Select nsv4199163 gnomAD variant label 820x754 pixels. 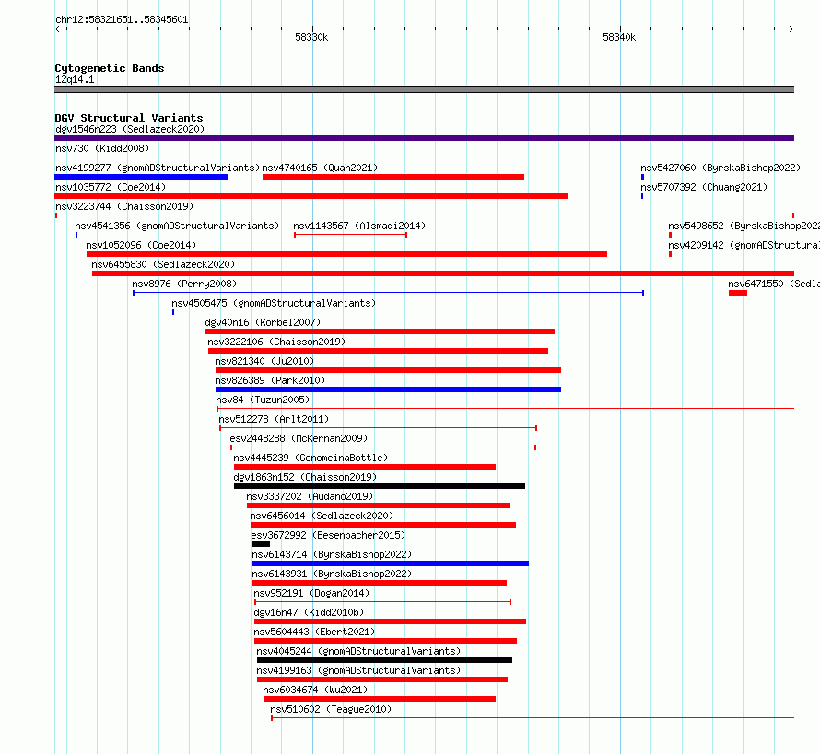tap(358, 670)
